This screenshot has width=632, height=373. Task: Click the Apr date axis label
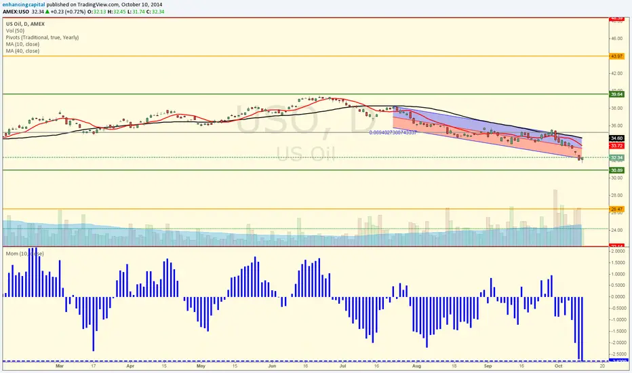pyautogui.click(x=130, y=366)
